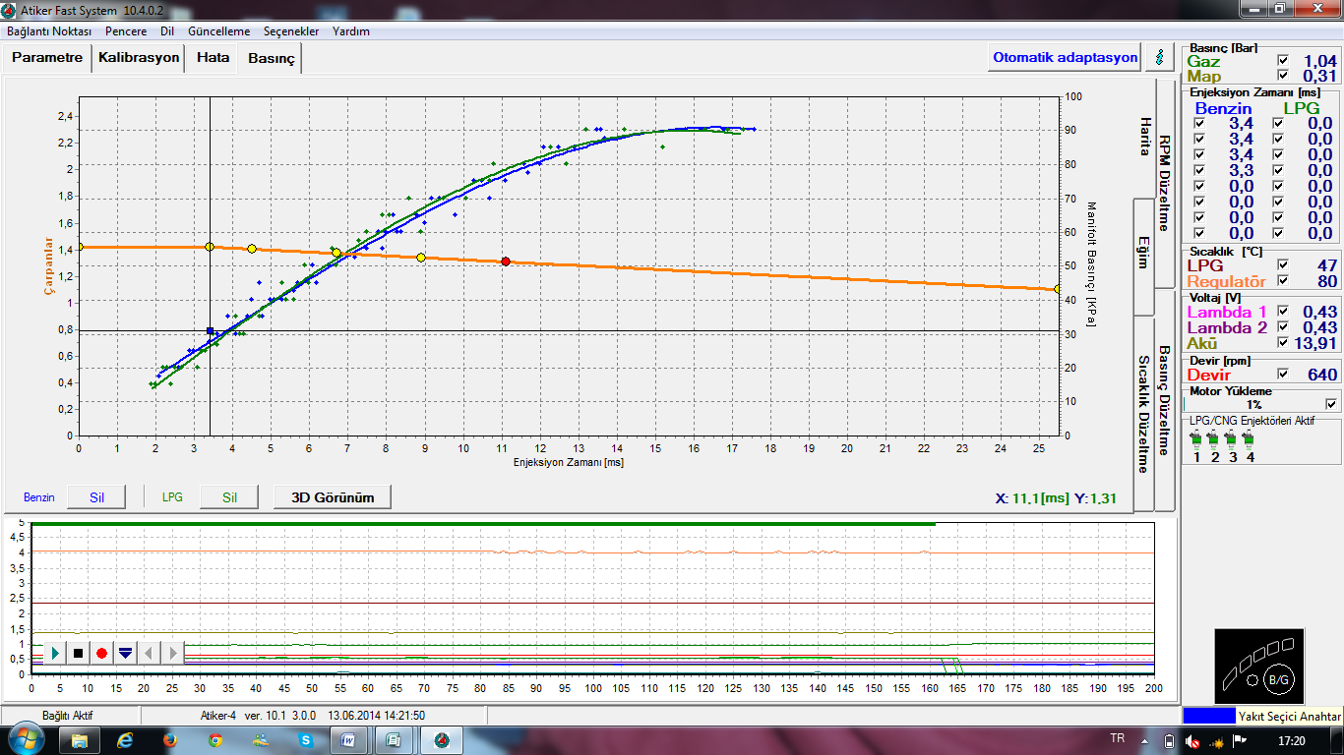Open the Pencere menu

[125, 31]
